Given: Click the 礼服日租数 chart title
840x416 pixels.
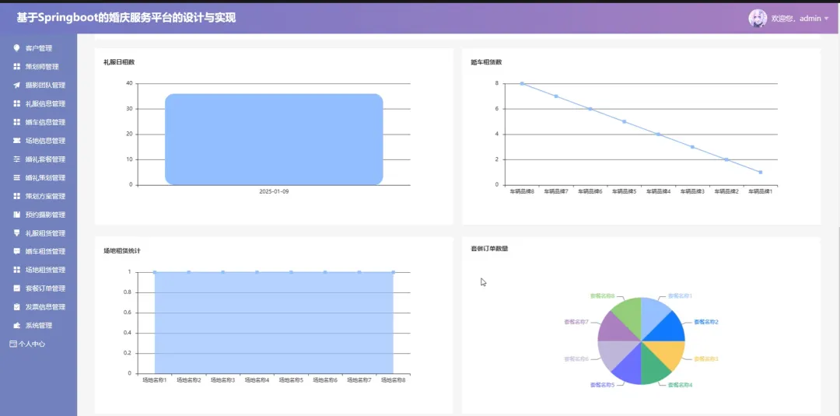Looking at the screenshot, I should coord(119,62).
